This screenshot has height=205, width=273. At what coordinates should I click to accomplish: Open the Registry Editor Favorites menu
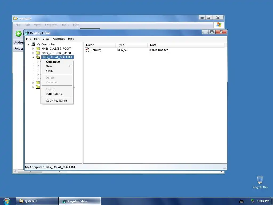pos(58,39)
